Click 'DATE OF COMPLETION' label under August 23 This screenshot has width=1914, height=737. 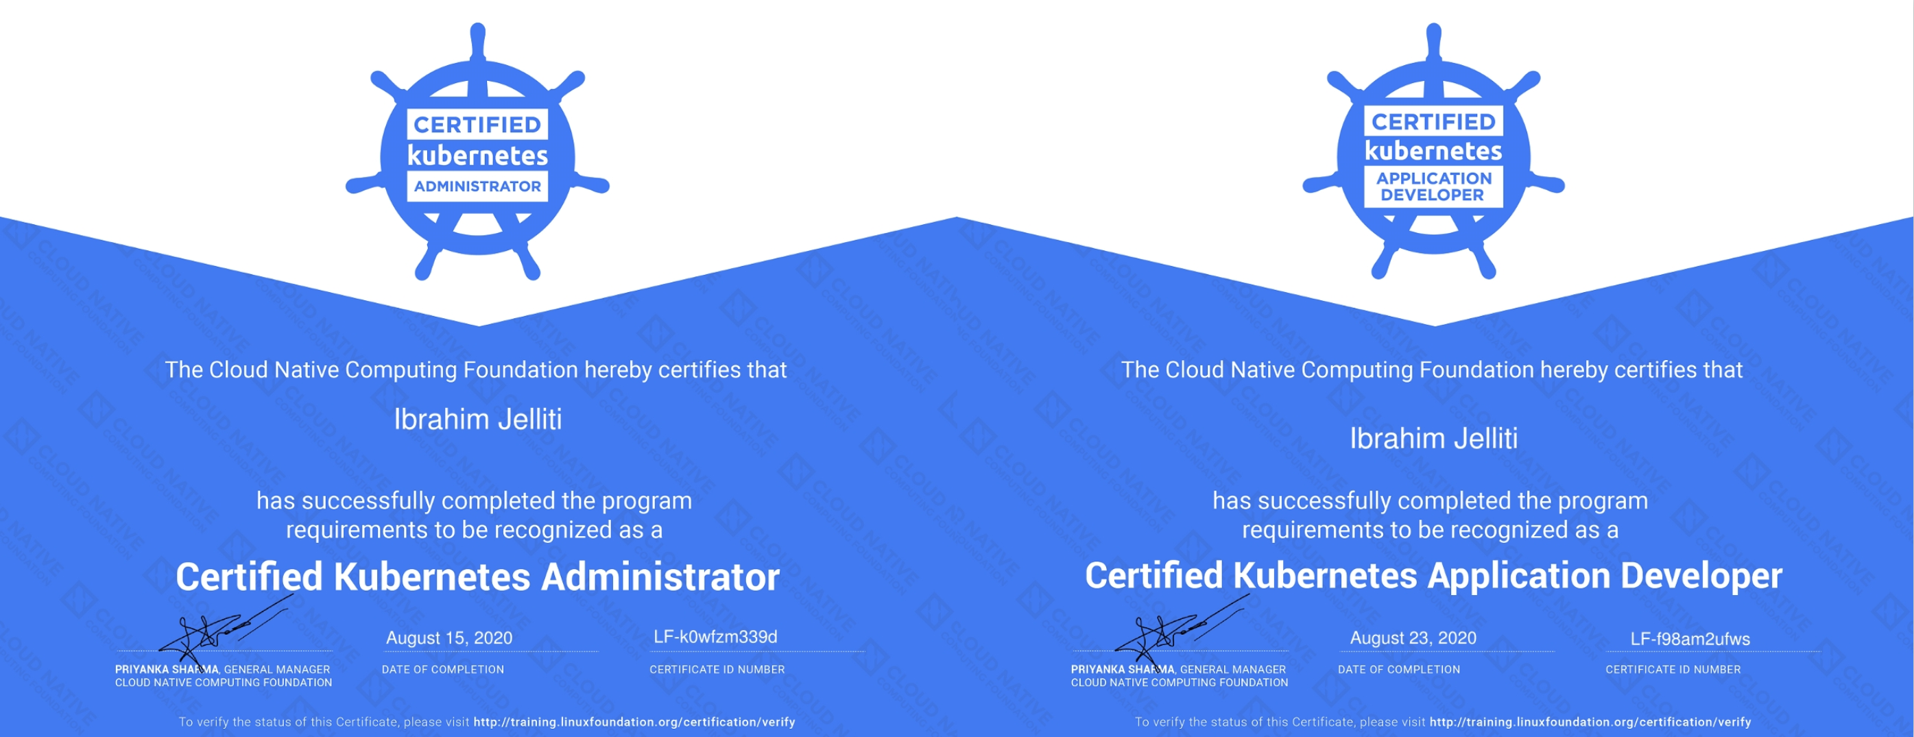click(x=1399, y=669)
